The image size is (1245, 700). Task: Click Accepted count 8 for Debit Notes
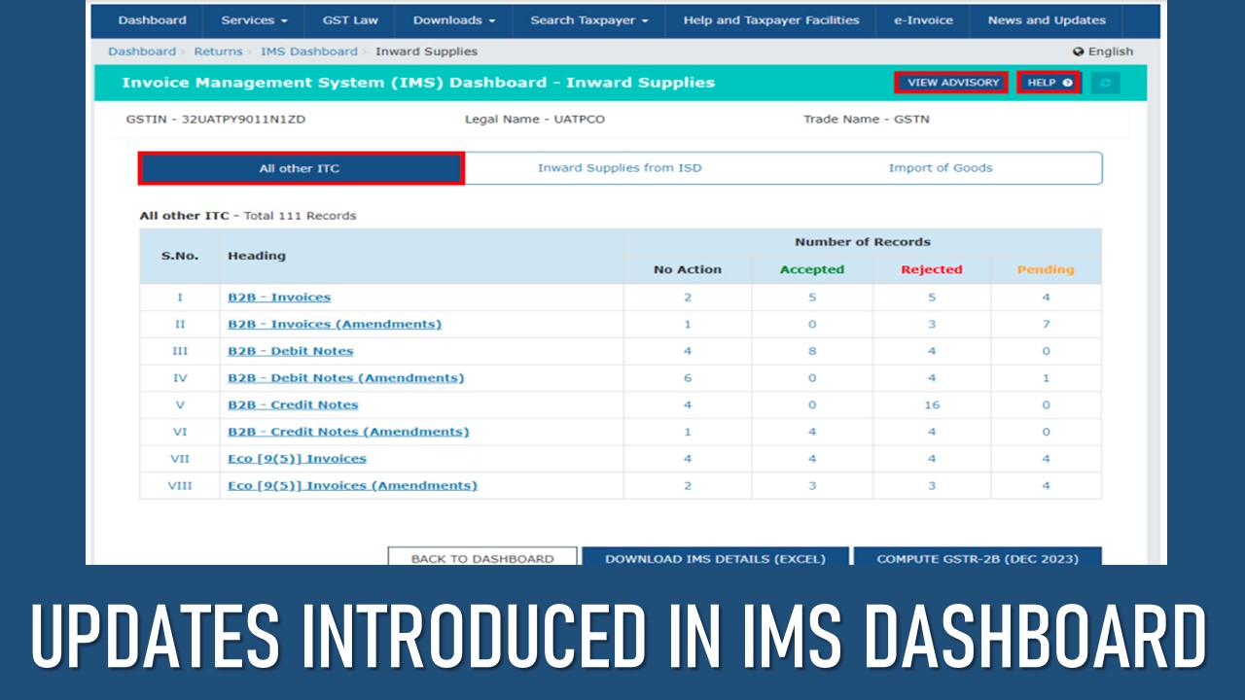tap(812, 351)
